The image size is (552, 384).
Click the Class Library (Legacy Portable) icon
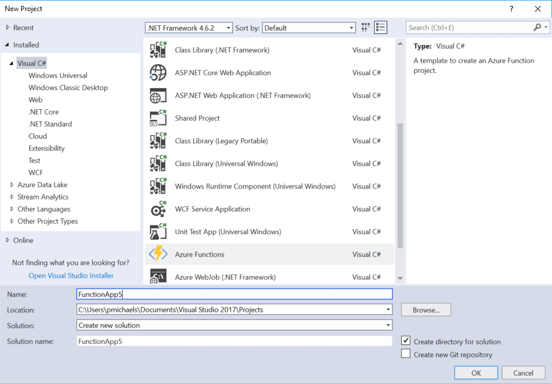158,141
